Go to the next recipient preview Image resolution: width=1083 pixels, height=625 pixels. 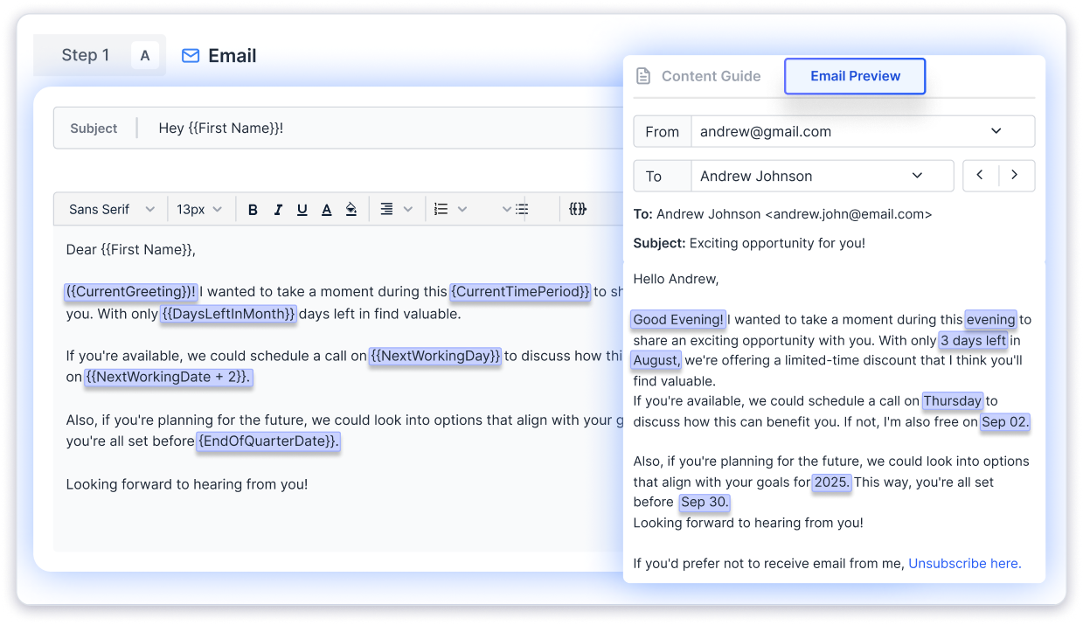[1015, 176]
